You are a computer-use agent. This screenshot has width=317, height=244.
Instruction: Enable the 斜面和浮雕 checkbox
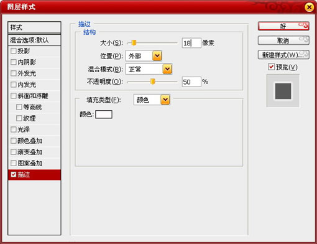click(x=14, y=96)
